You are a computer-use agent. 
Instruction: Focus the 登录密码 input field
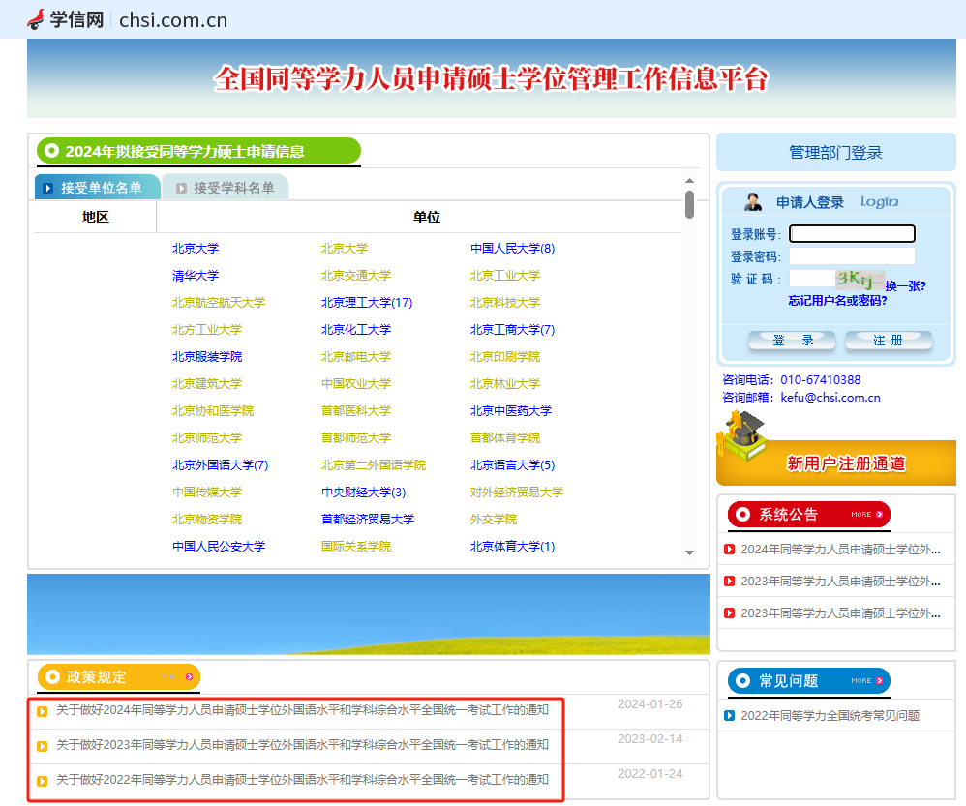[x=852, y=256]
